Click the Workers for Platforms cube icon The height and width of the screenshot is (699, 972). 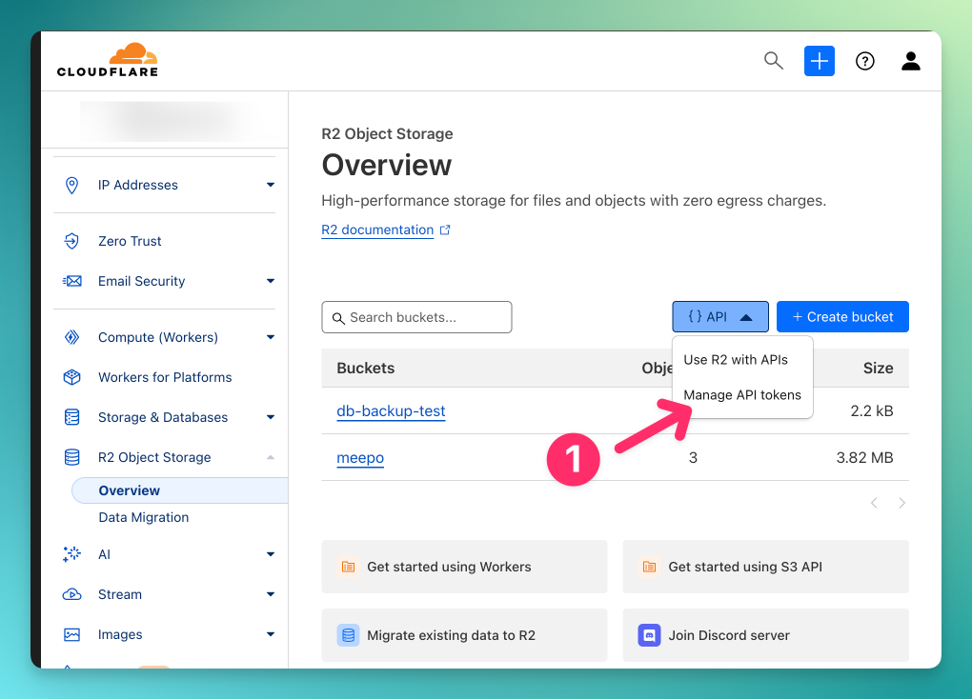[71, 377]
